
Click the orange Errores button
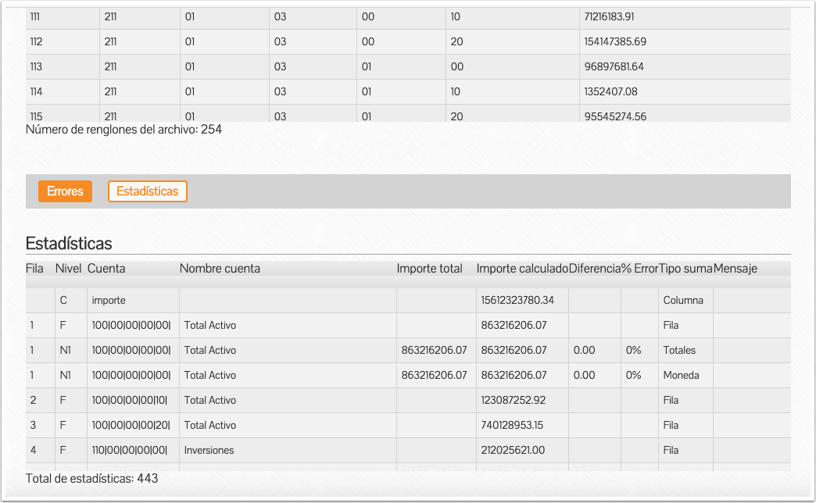pyautogui.click(x=65, y=191)
